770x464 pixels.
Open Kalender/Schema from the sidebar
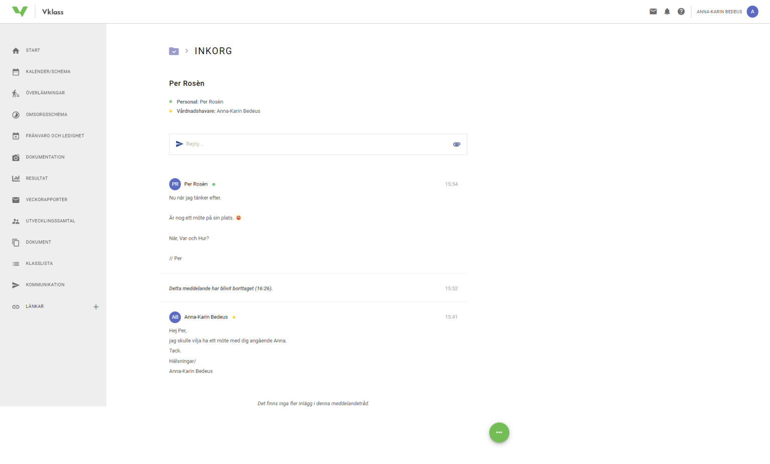(x=48, y=72)
